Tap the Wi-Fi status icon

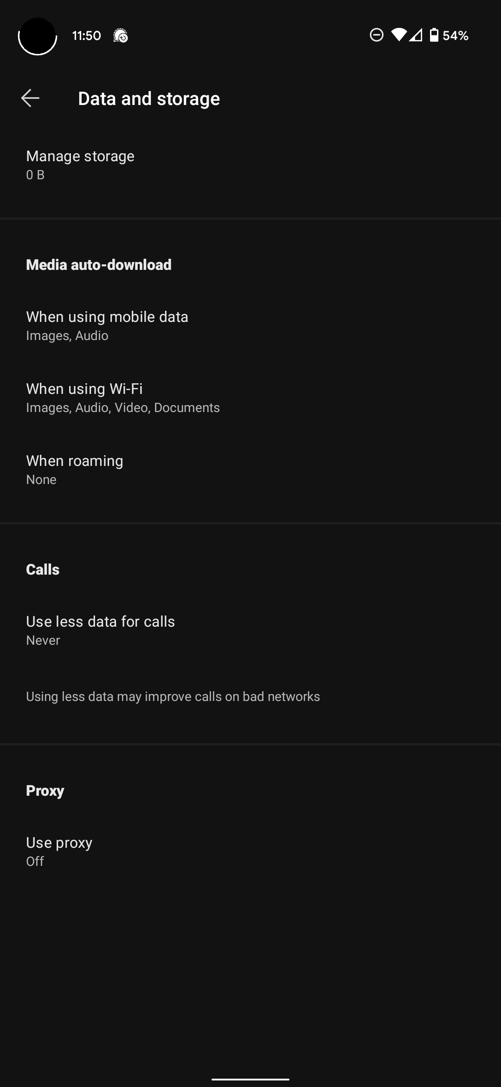(400, 35)
